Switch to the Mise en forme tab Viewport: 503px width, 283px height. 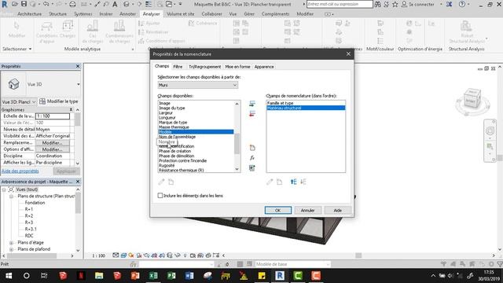(x=237, y=67)
